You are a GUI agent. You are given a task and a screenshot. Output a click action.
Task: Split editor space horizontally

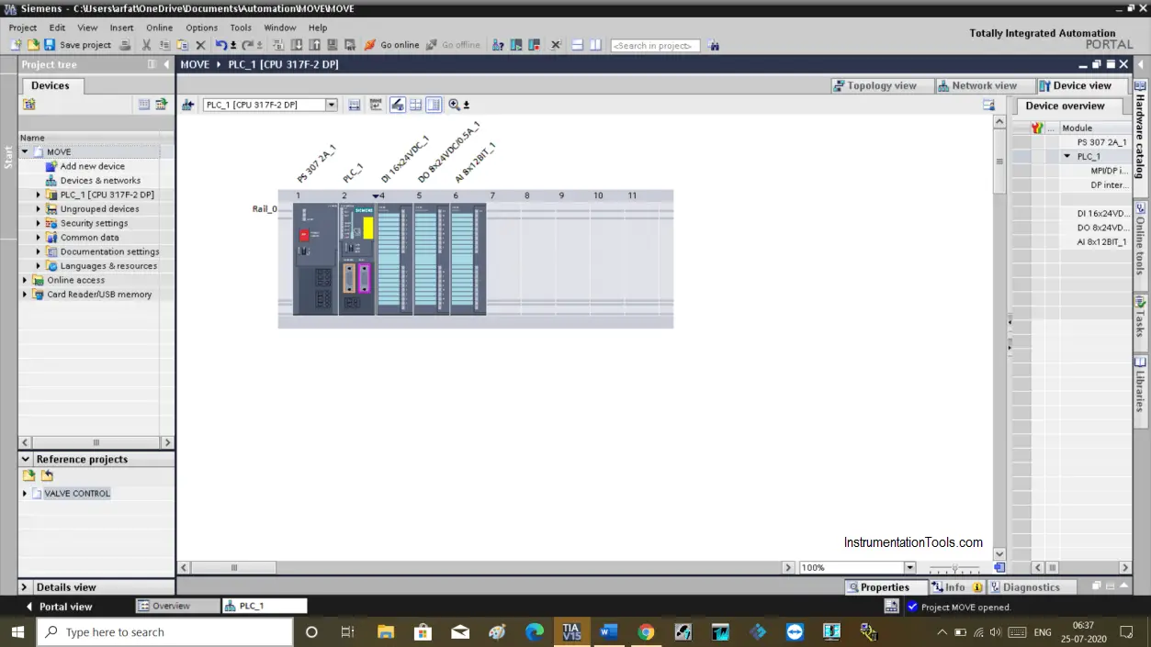(576, 45)
